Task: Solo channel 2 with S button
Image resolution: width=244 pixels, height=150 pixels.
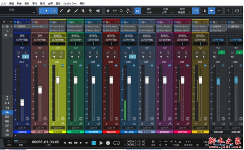Action: 43,52
